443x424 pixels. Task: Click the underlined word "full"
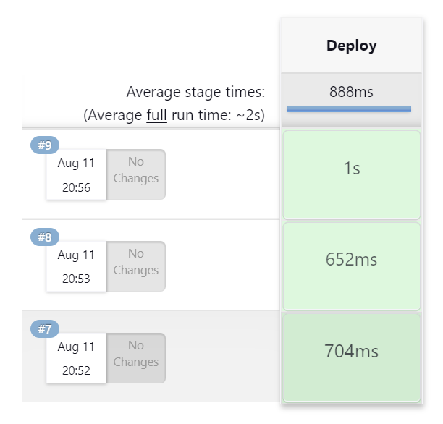pos(156,115)
